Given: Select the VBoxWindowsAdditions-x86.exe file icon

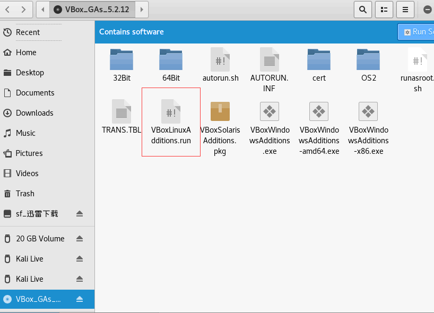Looking at the screenshot, I should coord(368,111).
